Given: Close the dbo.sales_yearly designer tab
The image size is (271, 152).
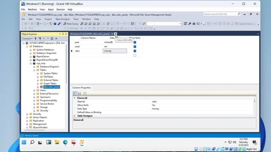Looking at the screenshot, I should tap(116, 34).
